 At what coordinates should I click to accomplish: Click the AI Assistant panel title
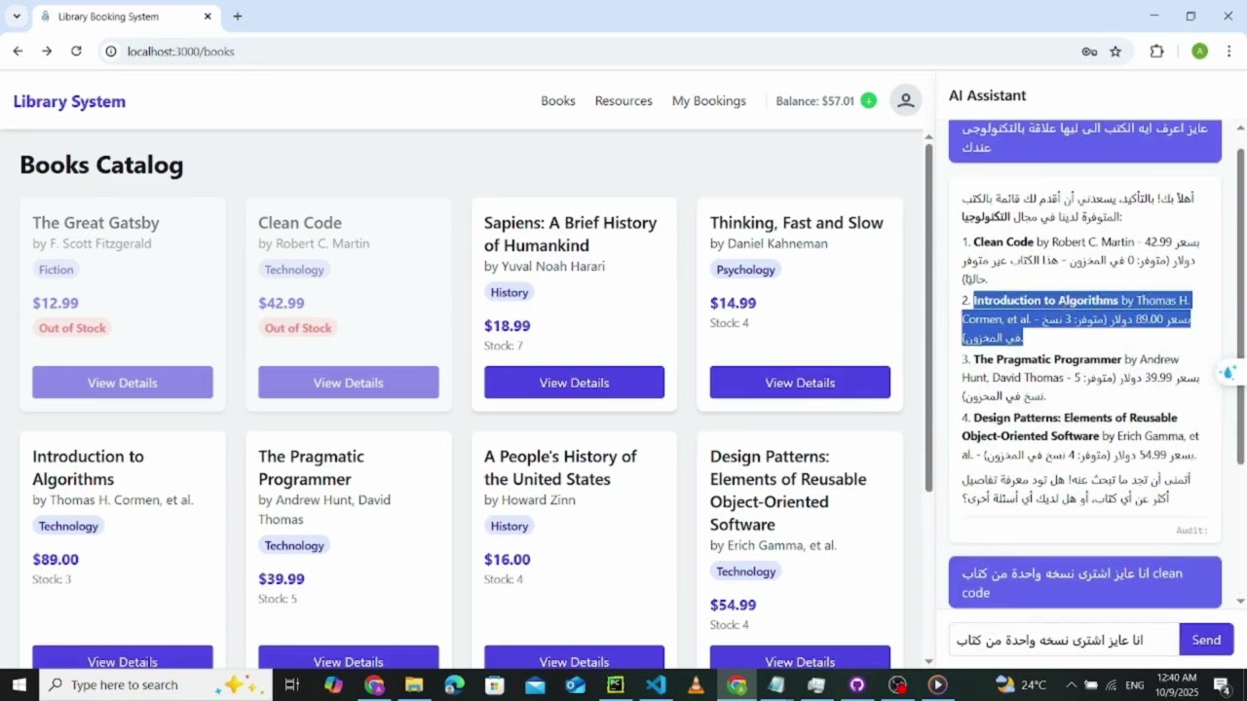[x=987, y=95]
